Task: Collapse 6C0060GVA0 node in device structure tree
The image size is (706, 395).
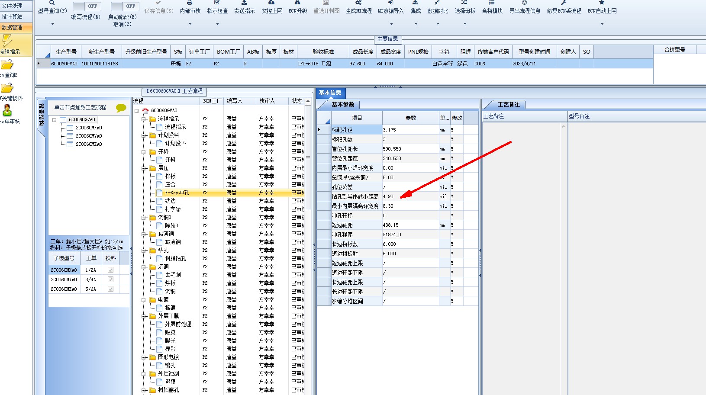Action: tap(55, 120)
